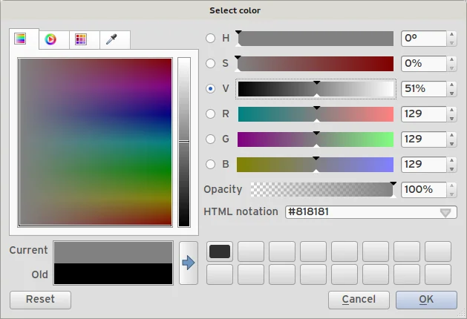The image size is (467, 319).
Task: Click Cancel to dismiss the dialog
Action: point(359,300)
